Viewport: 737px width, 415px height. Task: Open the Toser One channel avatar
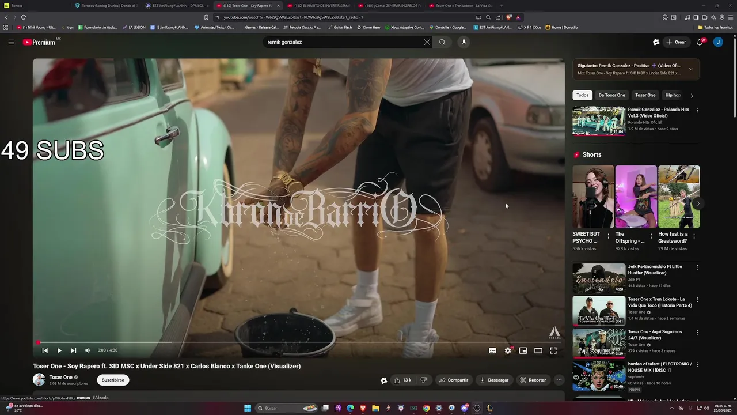point(39,380)
